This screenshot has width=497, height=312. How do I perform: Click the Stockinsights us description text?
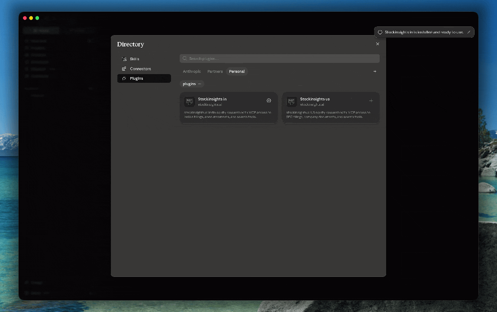(x=328, y=114)
